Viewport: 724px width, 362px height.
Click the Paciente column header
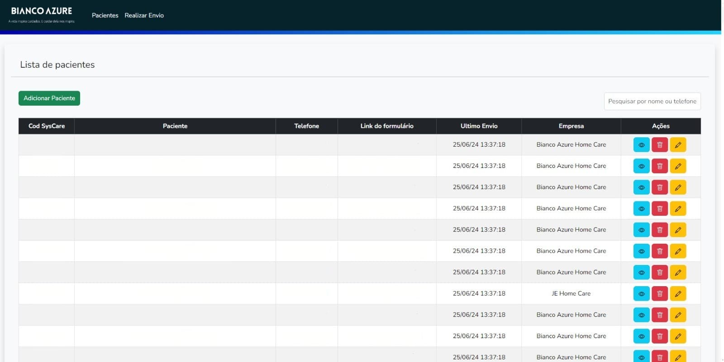coord(175,126)
